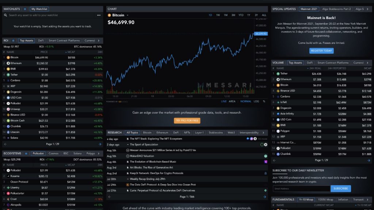
Task: Click Binance USD icon in Volume table
Action: click(278, 91)
